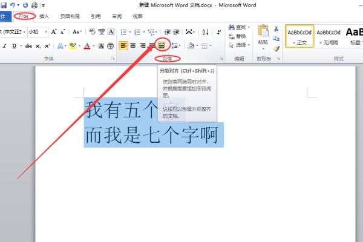Toggle strikethrough formatting

pos(27,46)
